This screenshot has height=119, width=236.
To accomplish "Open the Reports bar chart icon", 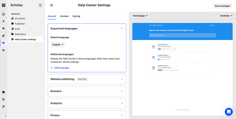I will [x=4, y=50].
